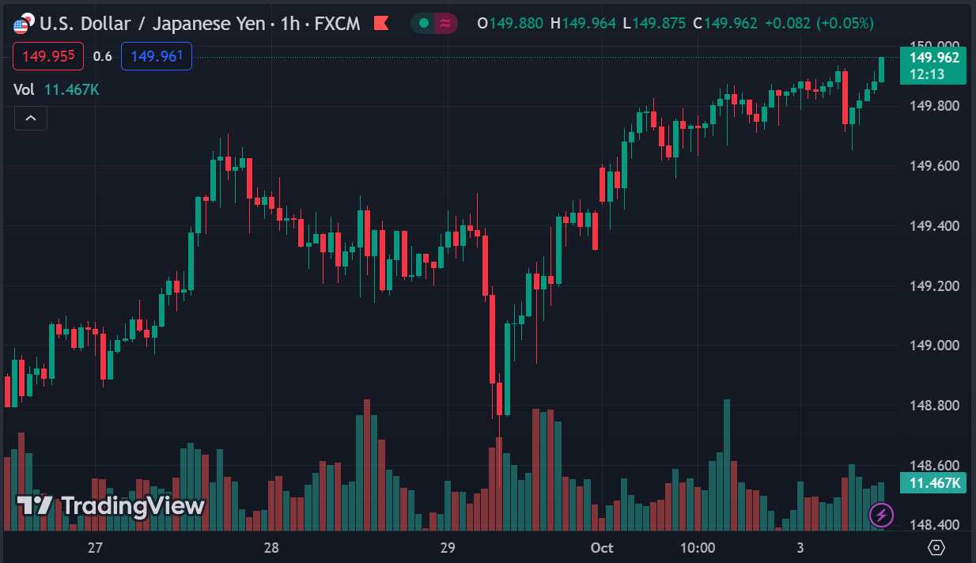Click the 0.6 spread value
The image size is (976, 563).
103,57
